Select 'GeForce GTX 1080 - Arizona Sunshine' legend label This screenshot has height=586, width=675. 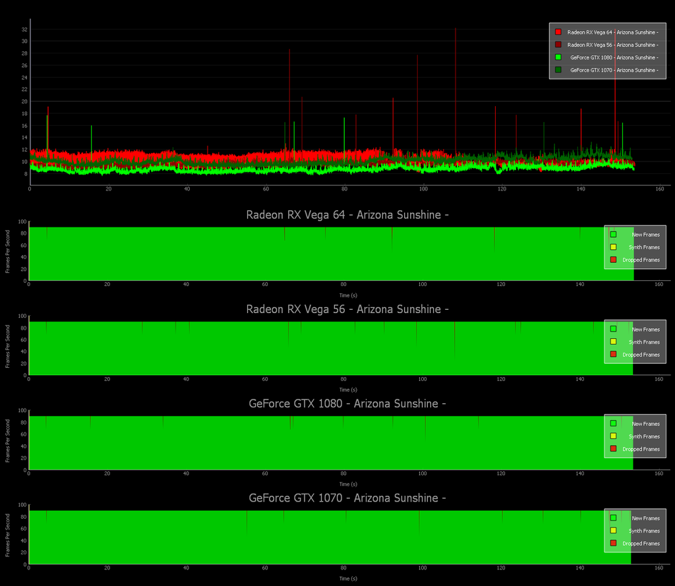(x=614, y=57)
